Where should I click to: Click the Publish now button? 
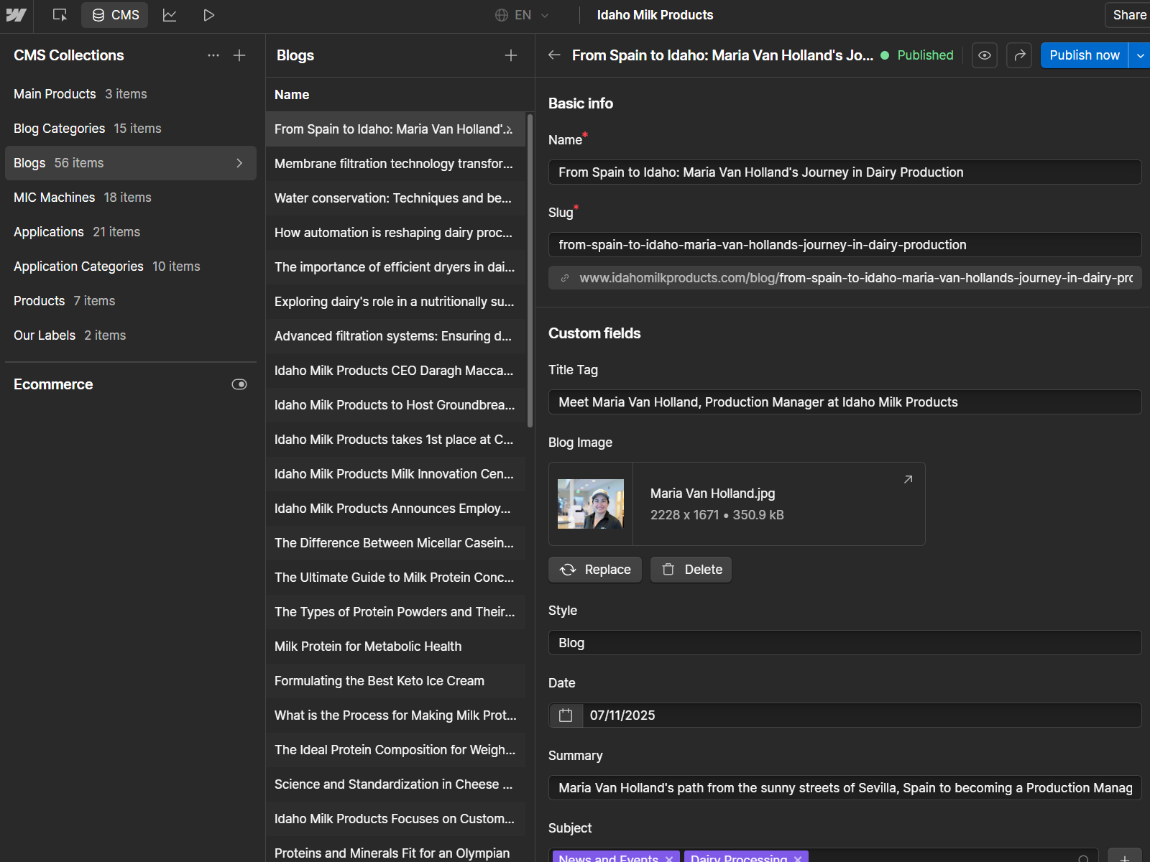click(x=1085, y=55)
